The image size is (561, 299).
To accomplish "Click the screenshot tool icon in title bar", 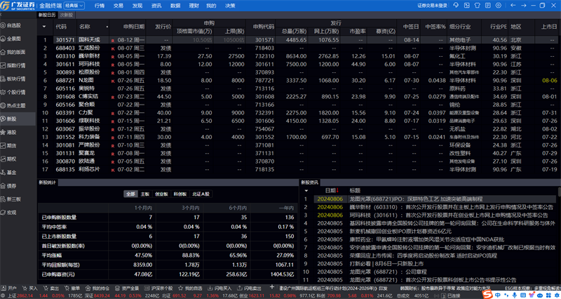I will pyautogui.click(x=466, y=6).
